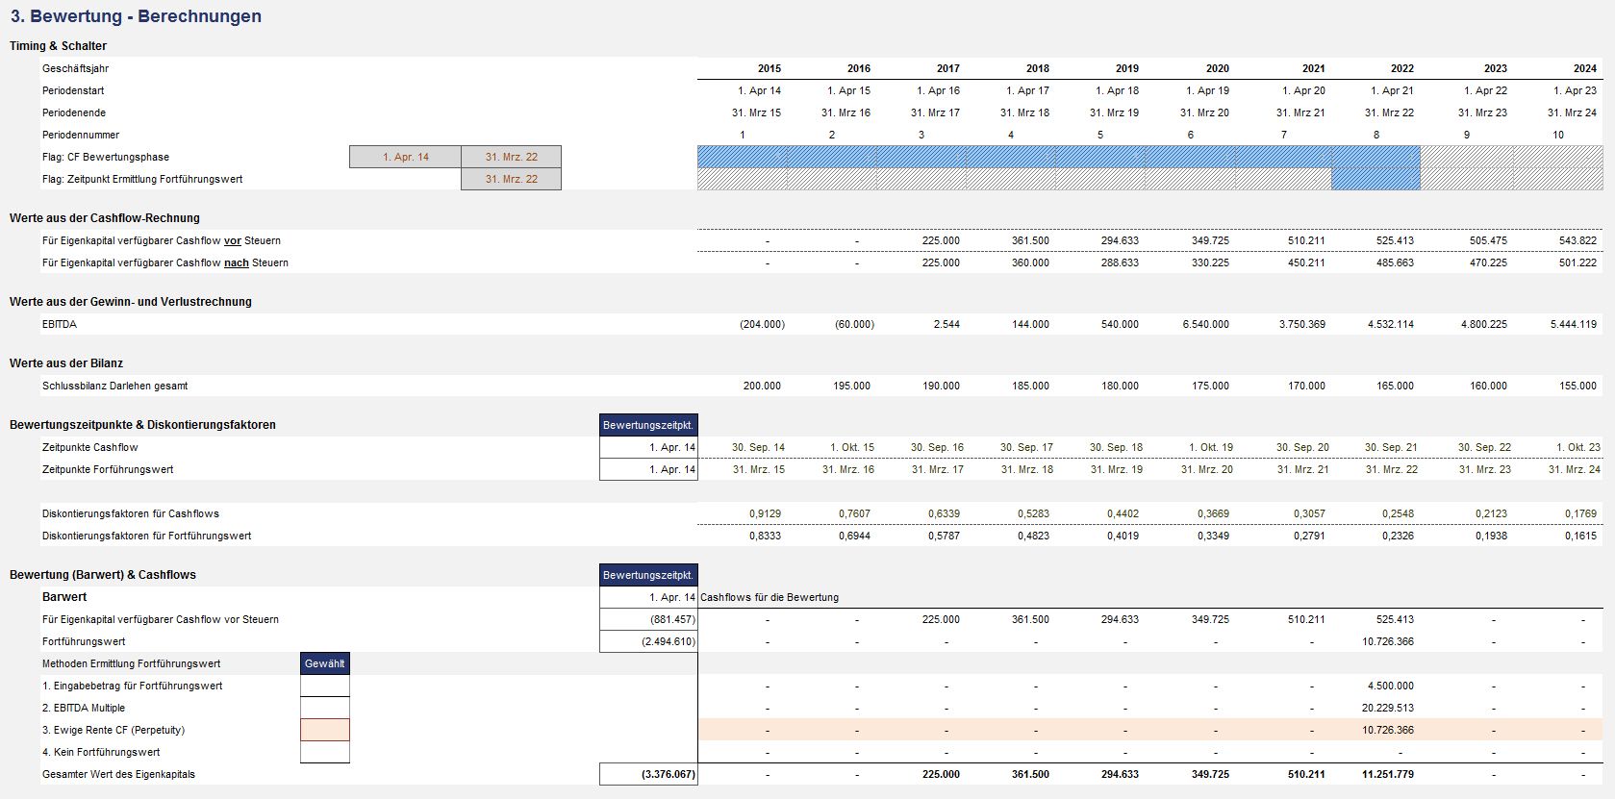
Task: Click the '3. Bewertung - Berechnungen' sheet title
Action: click(x=136, y=16)
